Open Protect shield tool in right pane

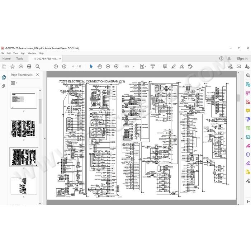click(x=248, y=155)
